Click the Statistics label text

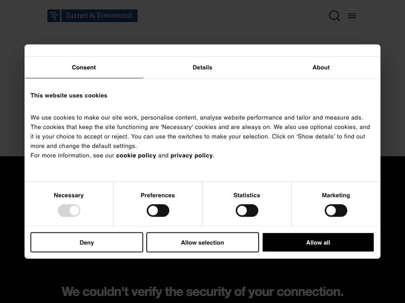[247, 195]
